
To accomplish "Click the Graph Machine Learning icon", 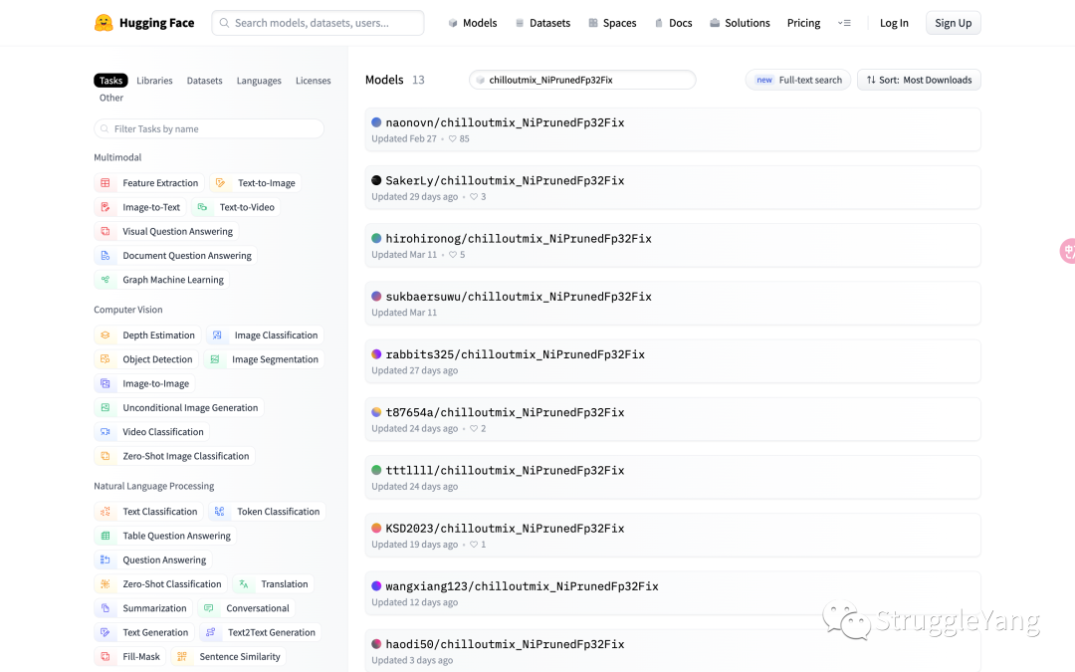I will pyautogui.click(x=105, y=280).
